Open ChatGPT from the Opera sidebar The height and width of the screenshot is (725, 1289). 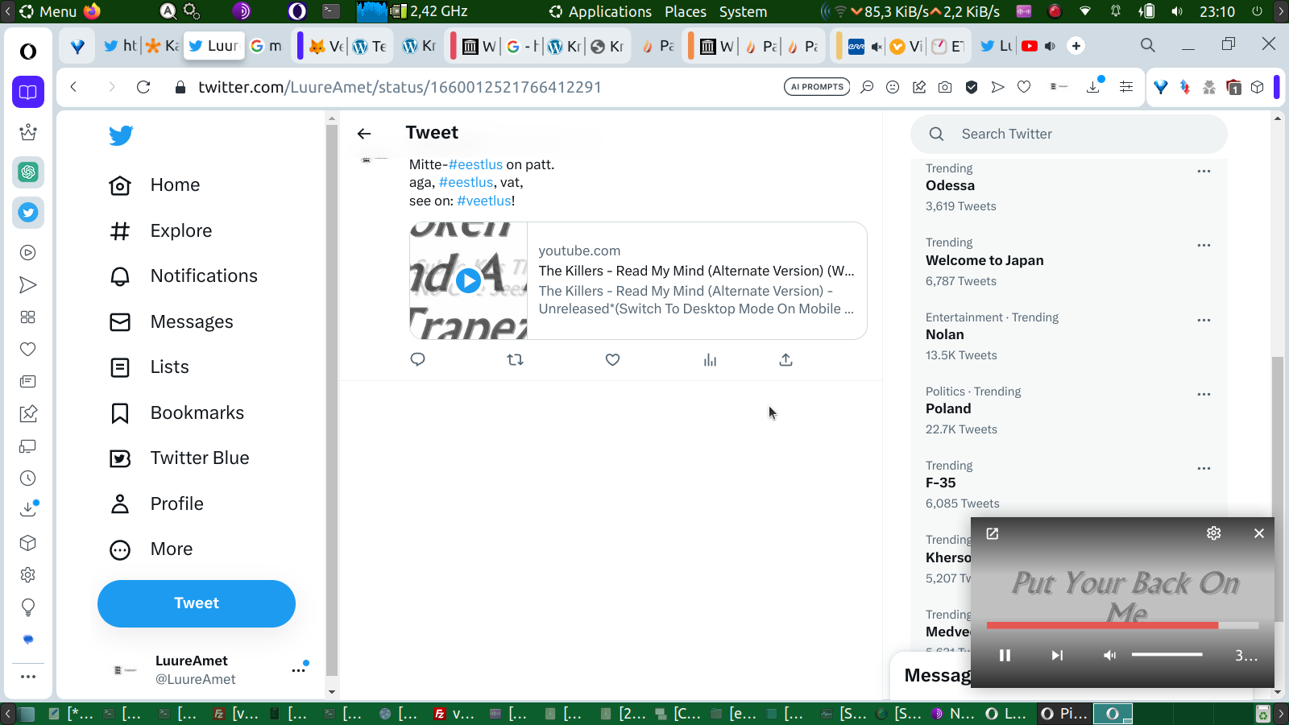pyautogui.click(x=28, y=172)
